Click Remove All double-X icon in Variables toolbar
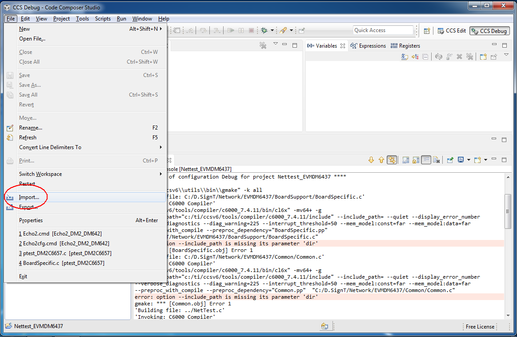This screenshot has width=517, height=337. point(469,57)
